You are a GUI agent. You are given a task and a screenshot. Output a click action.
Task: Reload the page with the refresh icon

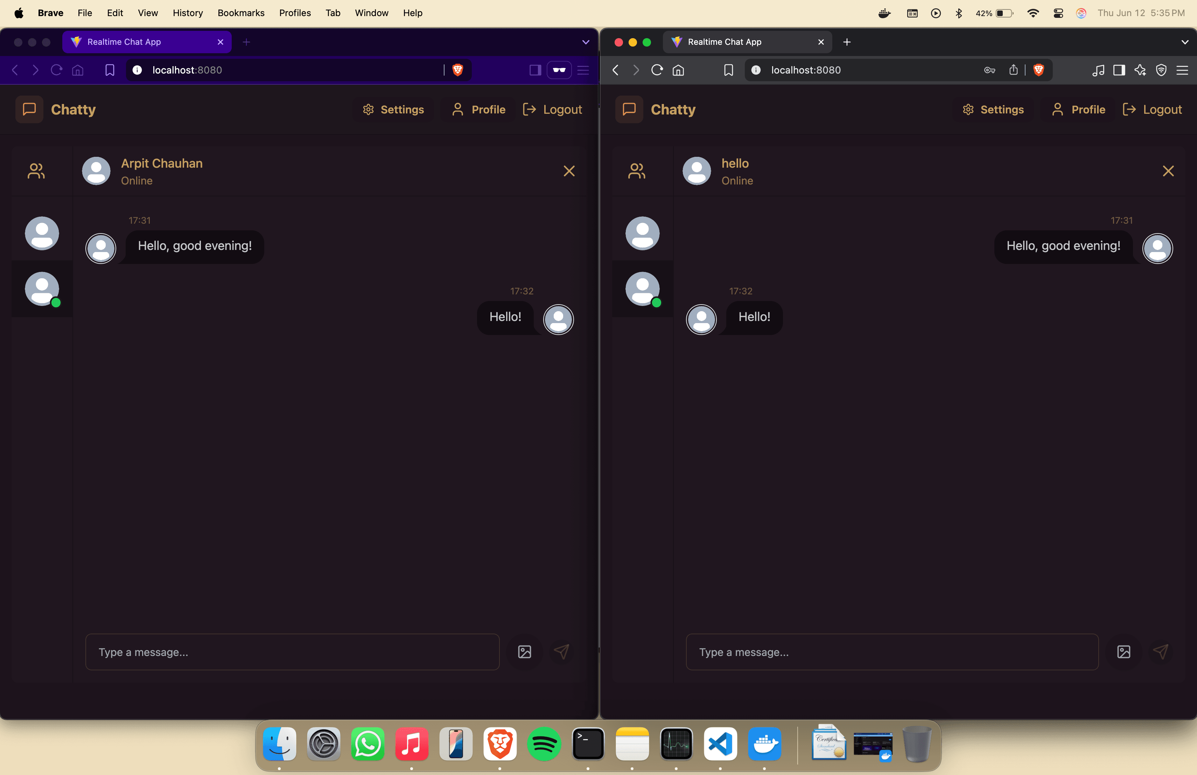pyautogui.click(x=56, y=70)
